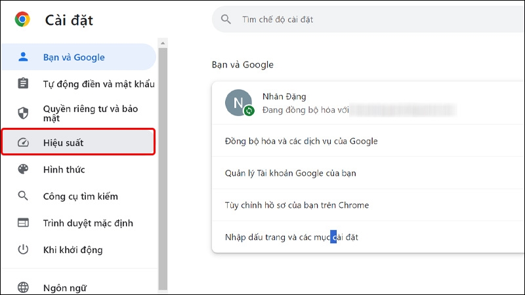Click the Chrome logo icon
This screenshot has height=295, width=525.
point(22,20)
